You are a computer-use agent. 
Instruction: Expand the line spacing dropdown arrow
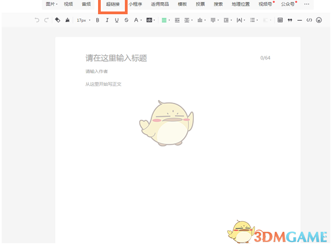(231, 20)
